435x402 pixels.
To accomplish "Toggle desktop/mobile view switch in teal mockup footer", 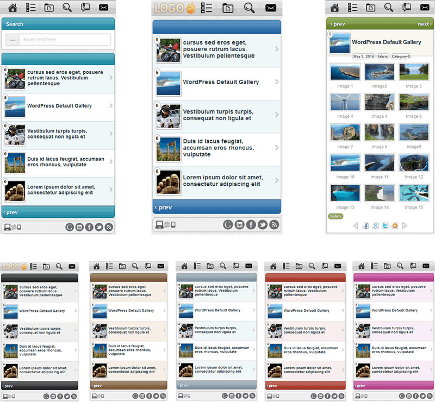I will pos(13,227).
